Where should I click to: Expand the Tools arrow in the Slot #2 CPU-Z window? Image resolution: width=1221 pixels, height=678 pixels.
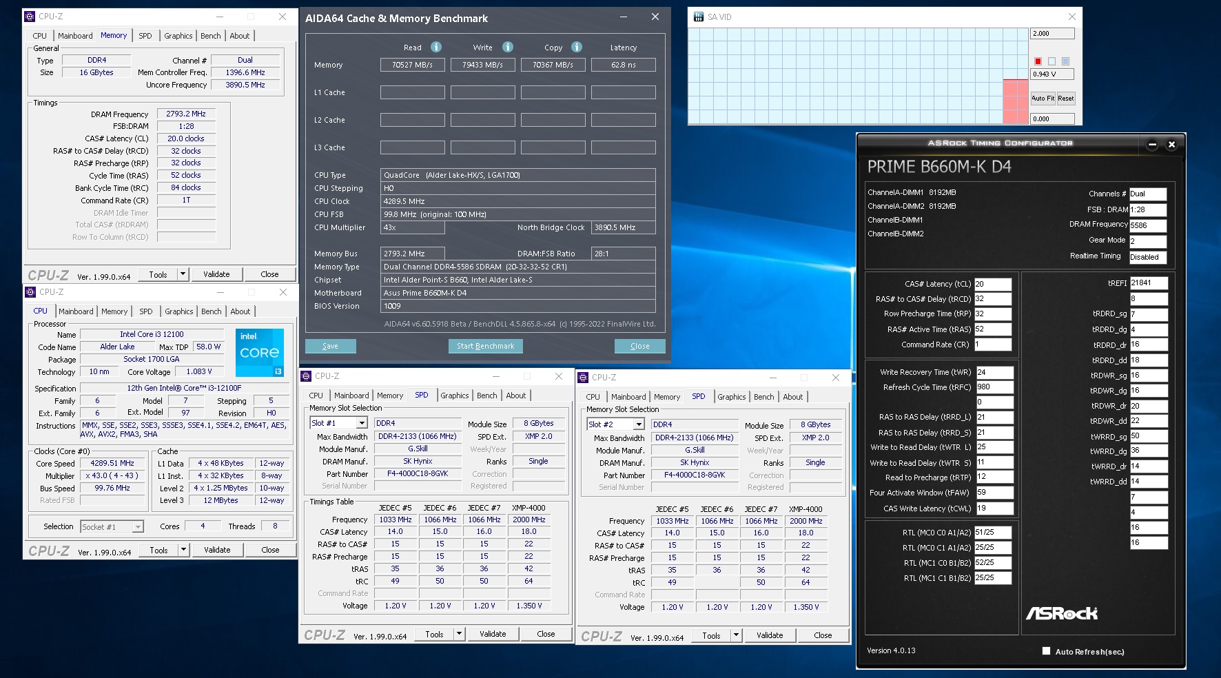737,635
